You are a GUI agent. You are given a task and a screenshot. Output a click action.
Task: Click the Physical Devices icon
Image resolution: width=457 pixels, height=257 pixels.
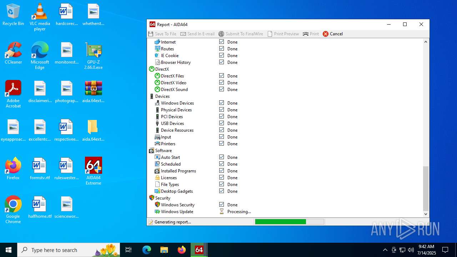(x=157, y=110)
